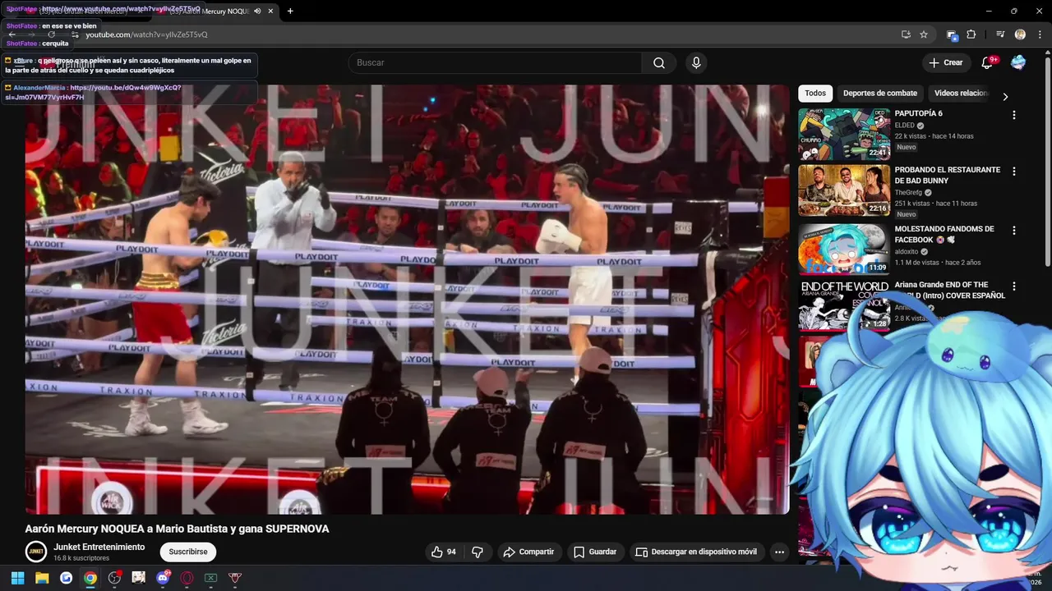Open Chrome profile avatar
The width and height of the screenshot is (1052, 591).
tap(1020, 34)
